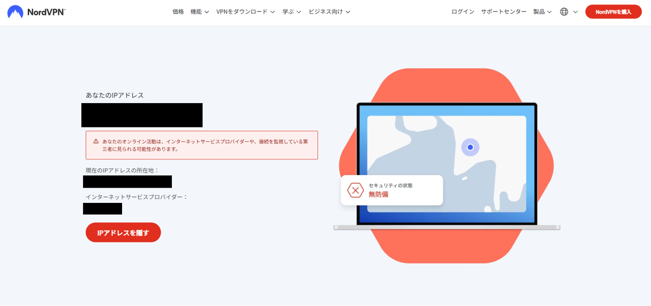651x306 pixels.
Task: Click the blue location dot on map
Action: pyautogui.click(x=470, y=147)
